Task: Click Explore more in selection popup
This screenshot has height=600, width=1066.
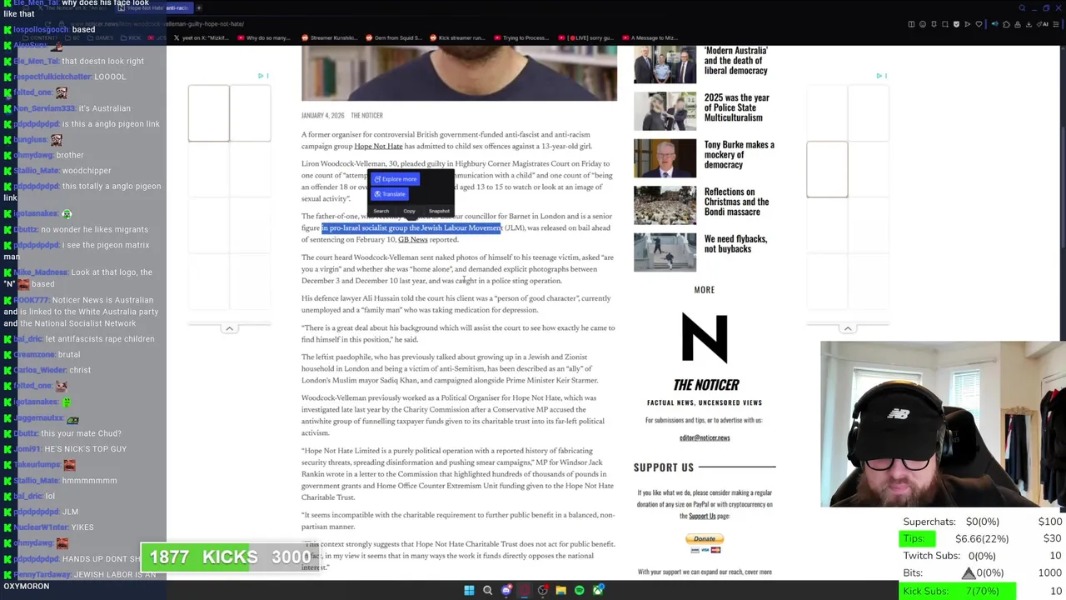Action: (x=396, y=179)
